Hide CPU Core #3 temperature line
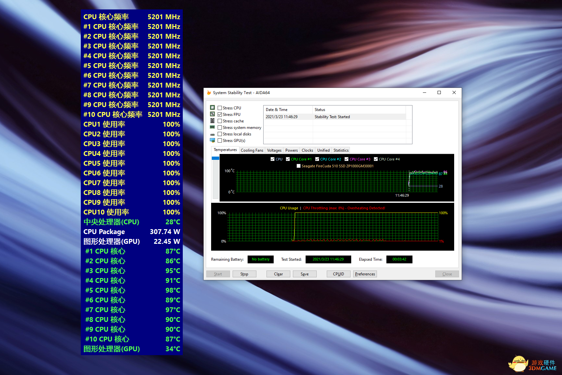The height and width of the screenshot is (375, 562). click(346, 159)
